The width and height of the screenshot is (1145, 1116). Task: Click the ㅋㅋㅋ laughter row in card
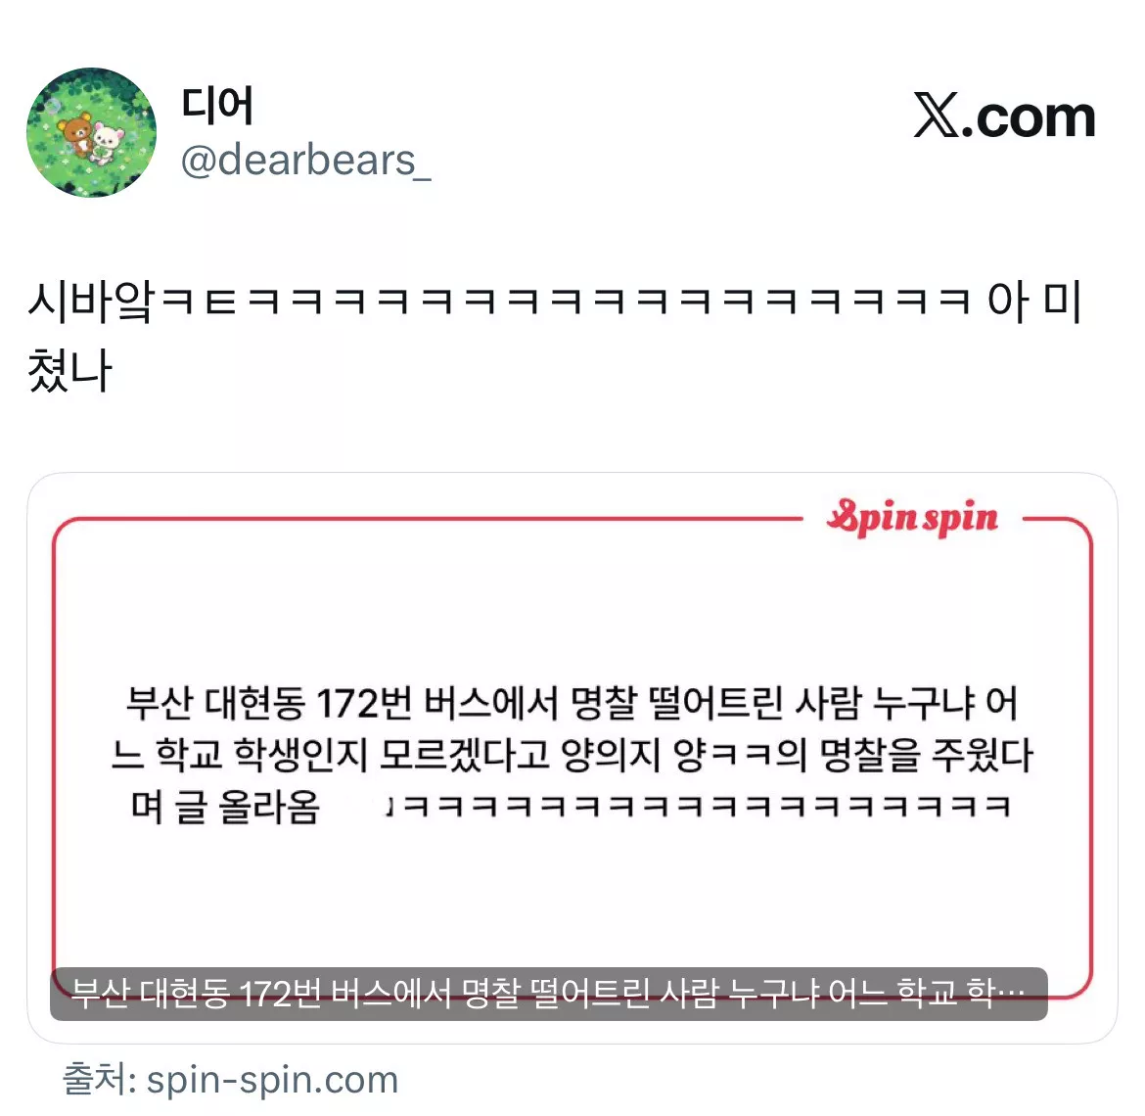[699, 807]
